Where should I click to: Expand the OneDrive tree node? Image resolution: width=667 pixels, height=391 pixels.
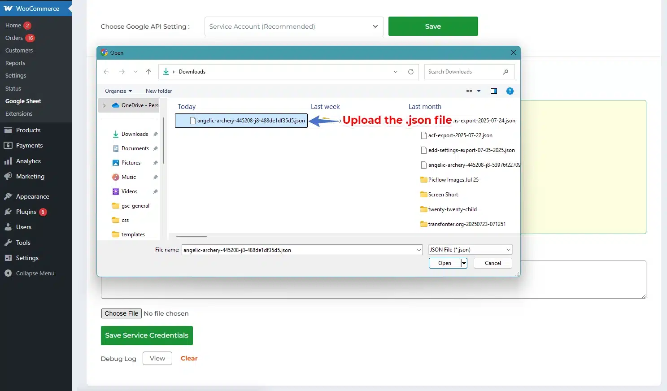click(105, 105)
